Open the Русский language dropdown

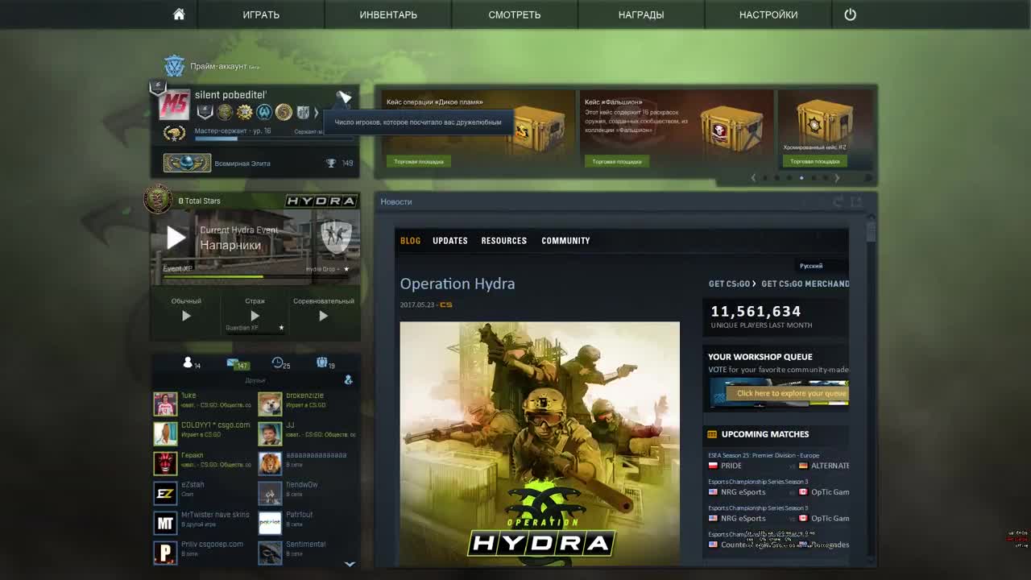pos(820,266)
